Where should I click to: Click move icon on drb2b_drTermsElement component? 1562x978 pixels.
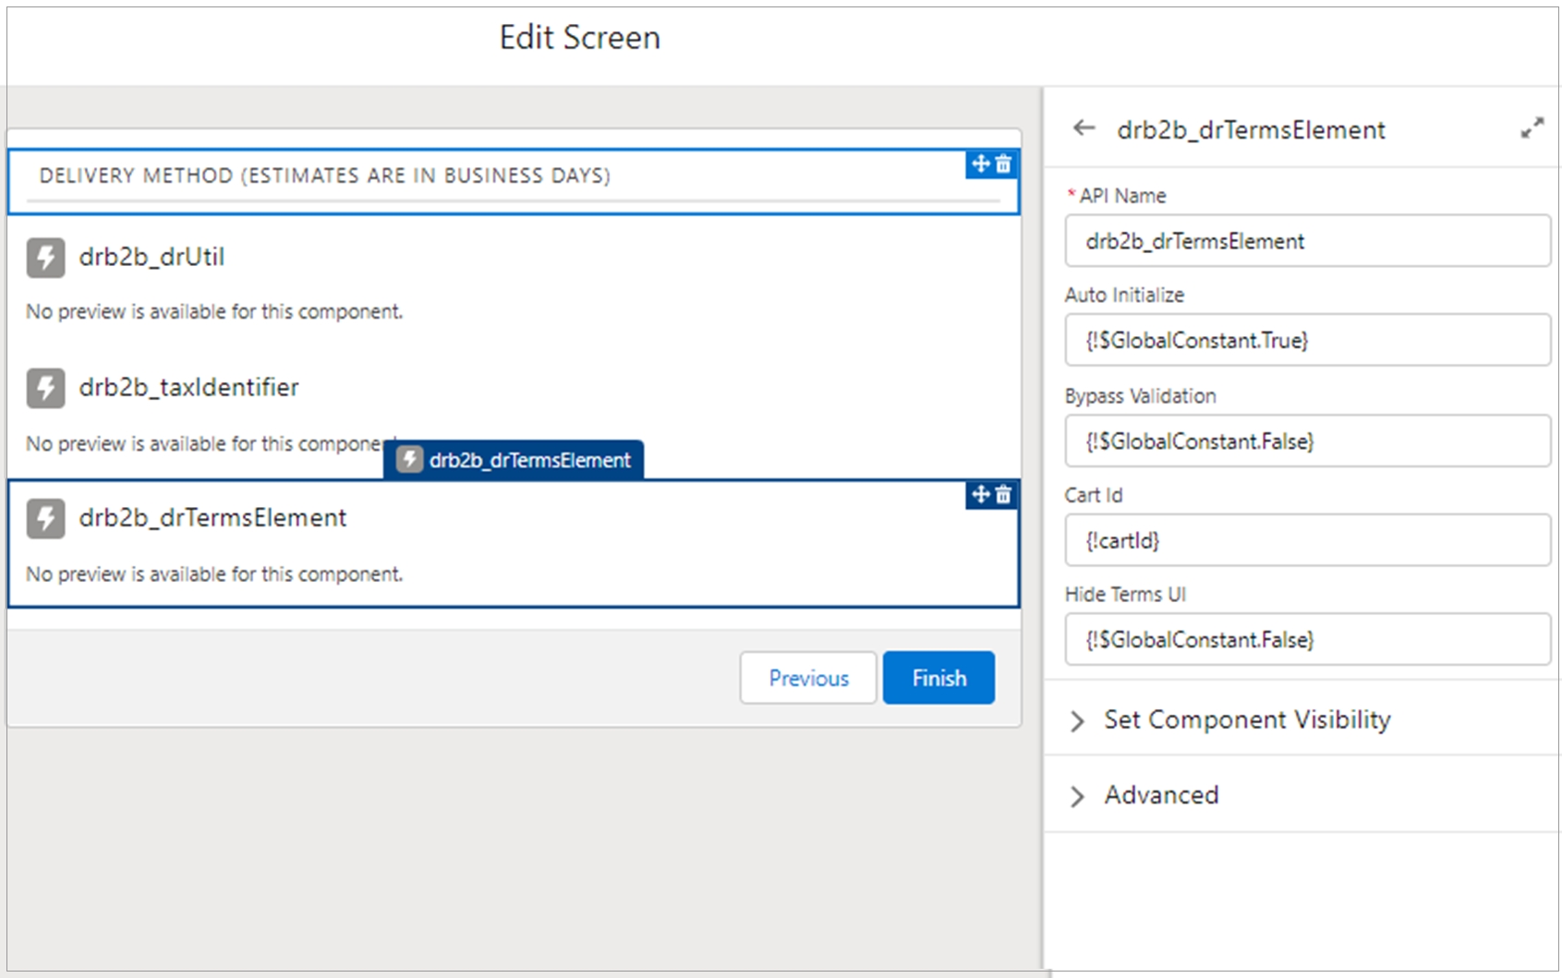980,494
